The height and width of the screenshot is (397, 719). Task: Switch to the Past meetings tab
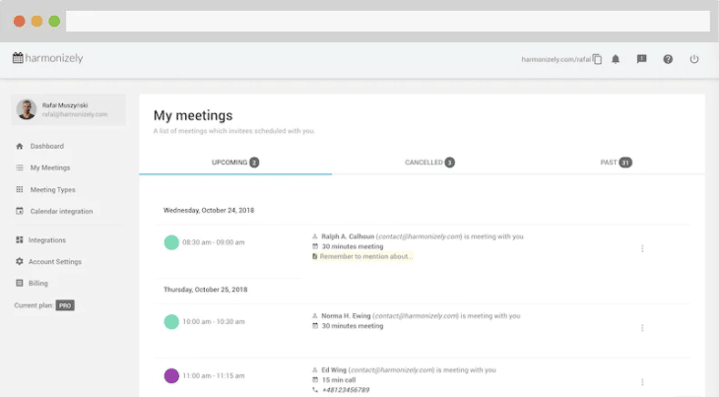(616, 163)
